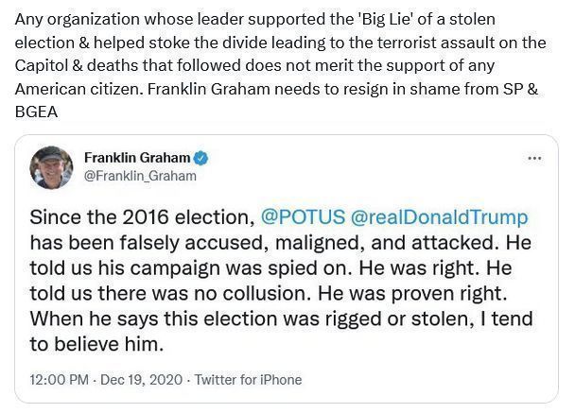Image resolution: width=575 pixels, height=413 pixels.
Task: Open the @realDonaldTrump mention link
Action: click(x=440, y=217)
